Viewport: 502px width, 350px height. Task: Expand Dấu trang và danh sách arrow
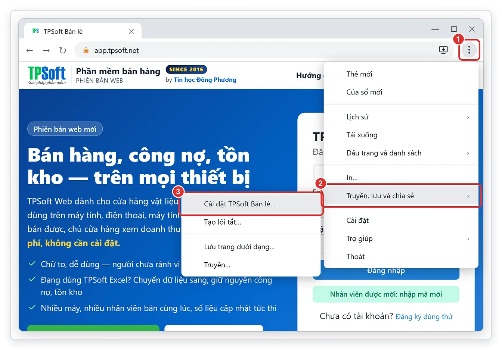(x=468, y=153)
